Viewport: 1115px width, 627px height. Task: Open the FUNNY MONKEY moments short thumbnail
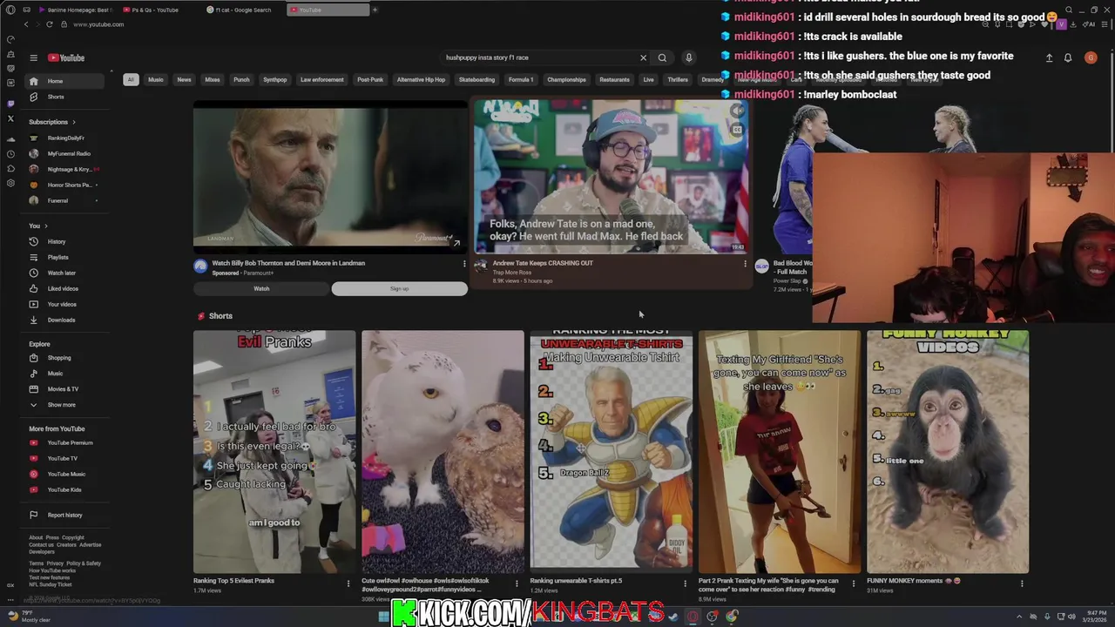(x=948, y=452)
